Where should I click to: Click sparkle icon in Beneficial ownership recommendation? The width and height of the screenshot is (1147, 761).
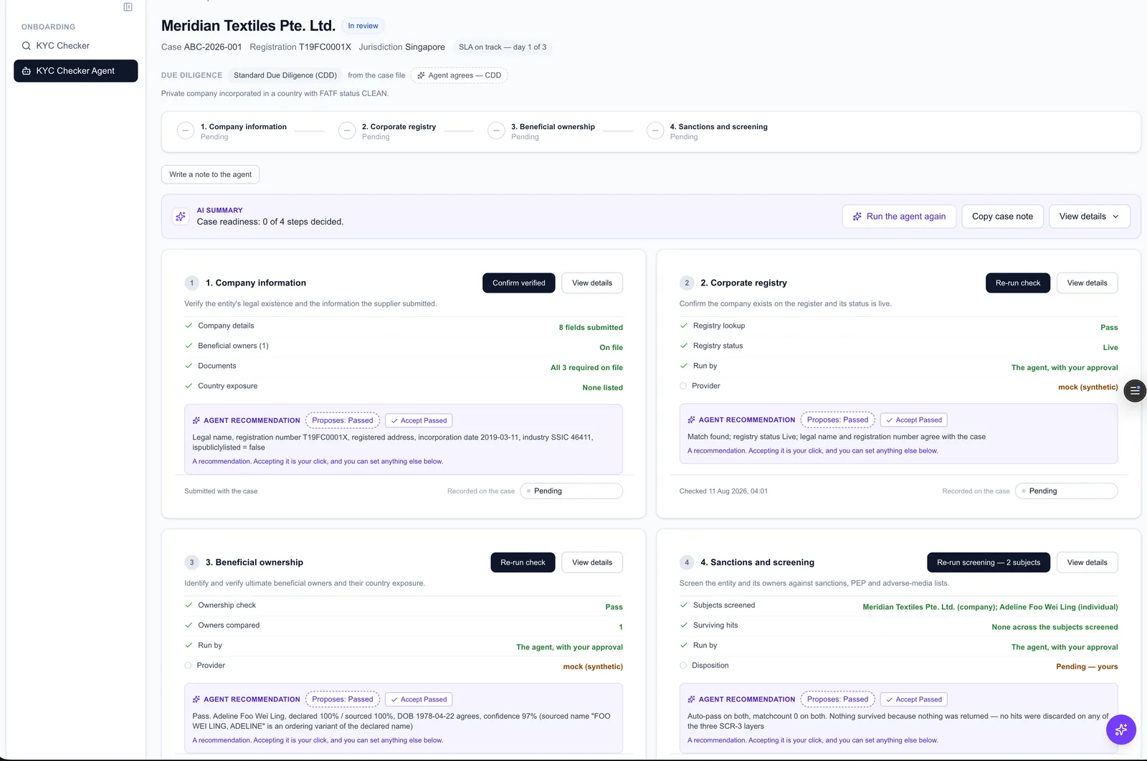[196, 699]
